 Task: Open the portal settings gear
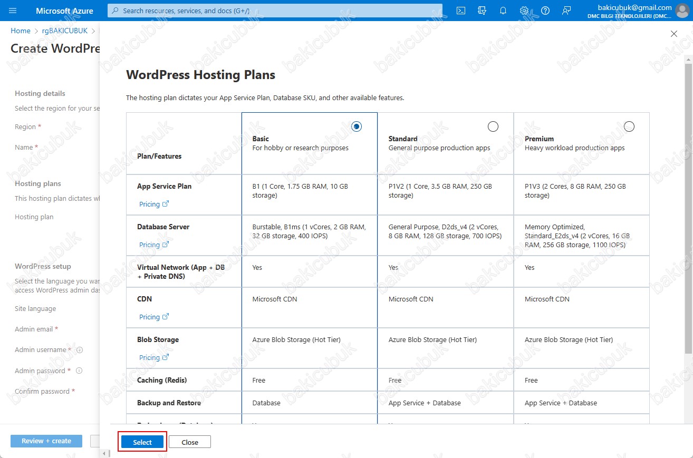pos(524,11)
